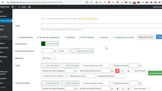Open the highlighted Vistas de contenido sidebar menu

(6, 21)
